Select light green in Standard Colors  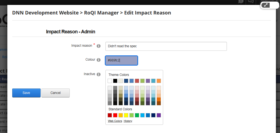click(132, 115)
